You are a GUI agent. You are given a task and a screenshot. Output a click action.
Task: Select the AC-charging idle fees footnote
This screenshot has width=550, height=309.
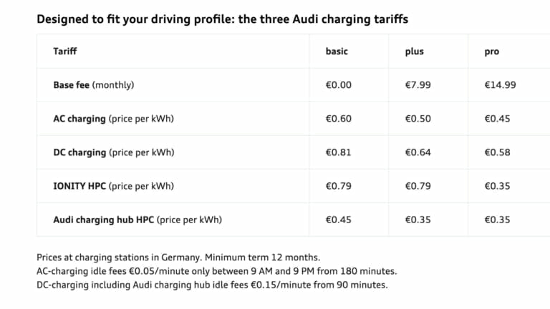pos(216,271)
